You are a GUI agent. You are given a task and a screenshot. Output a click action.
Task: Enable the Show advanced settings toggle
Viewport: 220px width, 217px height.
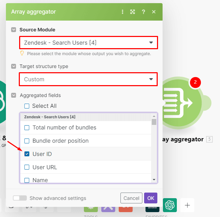pyautogui.click(x=20, y=198)
